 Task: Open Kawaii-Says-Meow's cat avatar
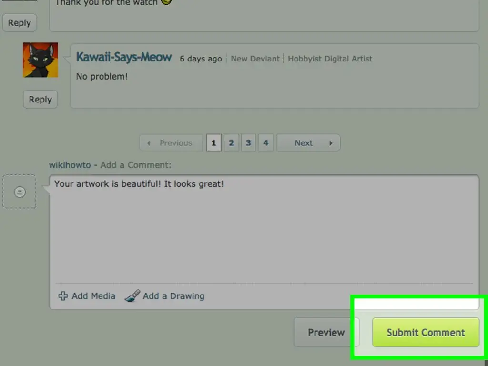pyautogui.click(x=41, y=60)
